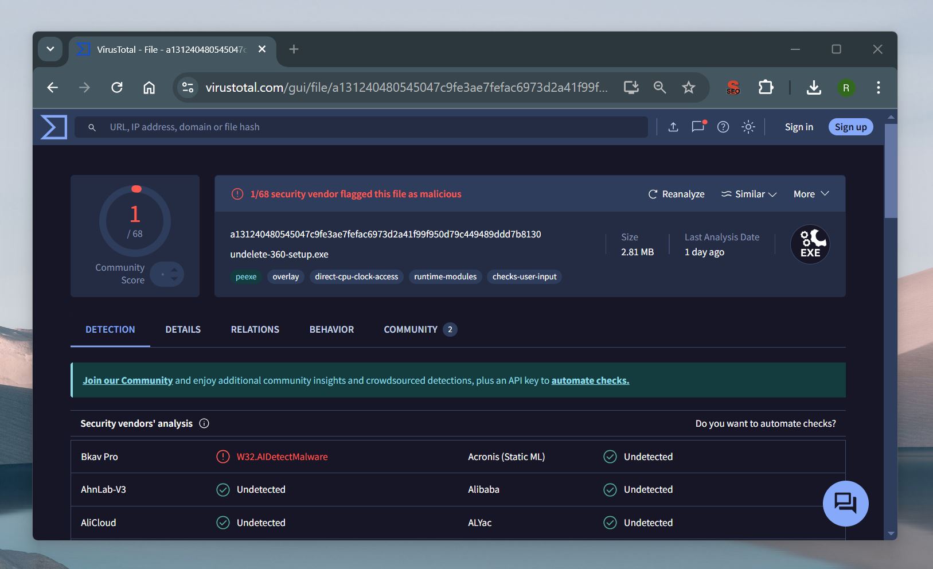This screenshot has height=569, width=933.
Task: Click the AliCloud undetected check icon
Action: 223,523
